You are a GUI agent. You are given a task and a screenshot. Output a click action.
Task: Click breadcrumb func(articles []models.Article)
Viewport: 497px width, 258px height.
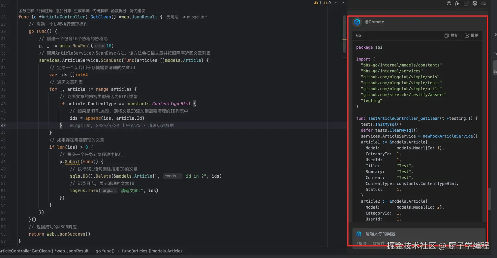coord(152,251)
